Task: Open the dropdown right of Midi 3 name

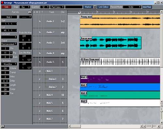Action: [x=25, y=17]
